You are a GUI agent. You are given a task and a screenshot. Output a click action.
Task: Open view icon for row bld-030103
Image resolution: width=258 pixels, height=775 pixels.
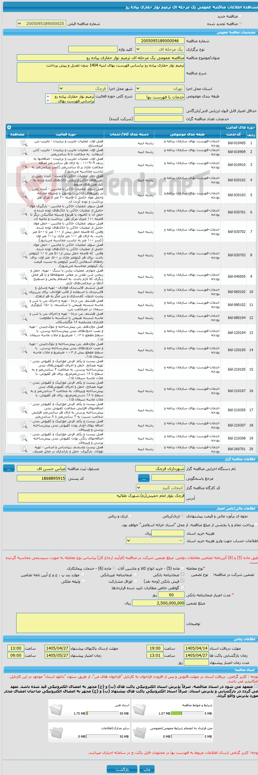(x=23, y=195)
